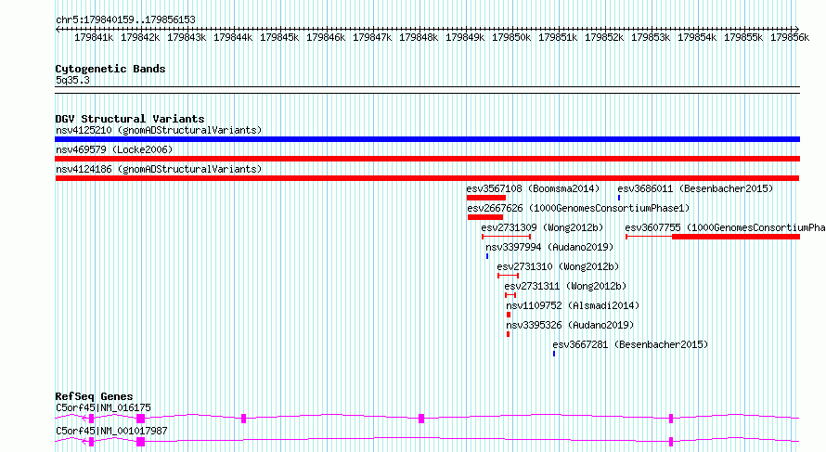This screenshot has width=826, height=452.
Task: Click the small blue esv3686011 marker
Action: pos(619,198)
